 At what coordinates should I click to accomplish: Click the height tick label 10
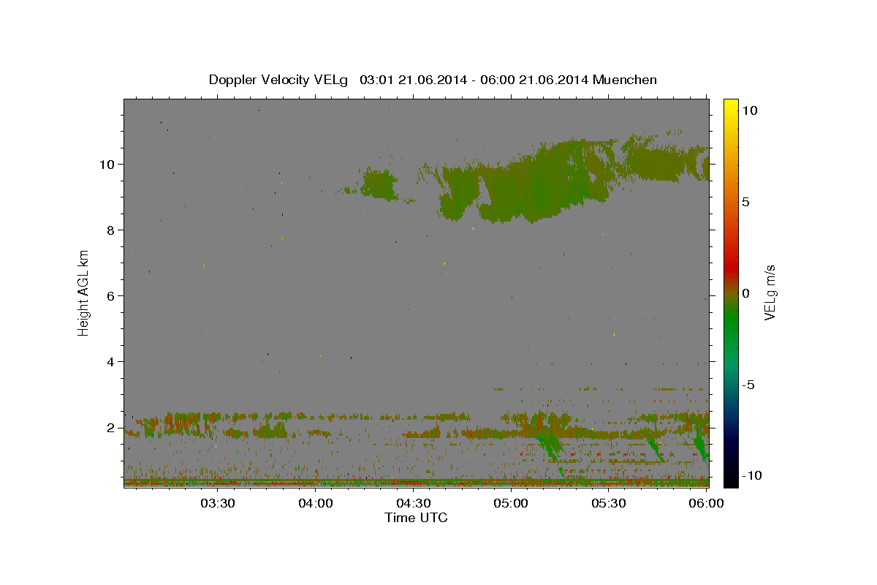[106, 164]
